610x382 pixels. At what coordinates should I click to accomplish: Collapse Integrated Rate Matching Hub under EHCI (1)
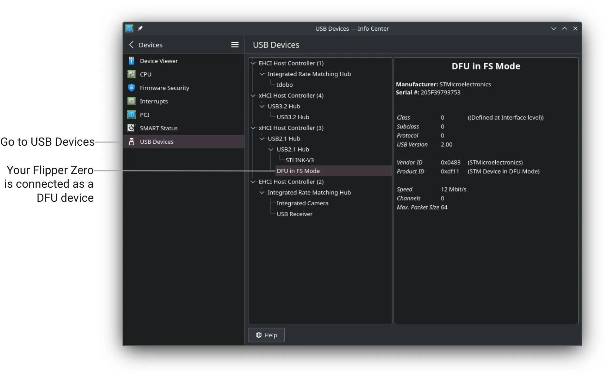(262, 74)
